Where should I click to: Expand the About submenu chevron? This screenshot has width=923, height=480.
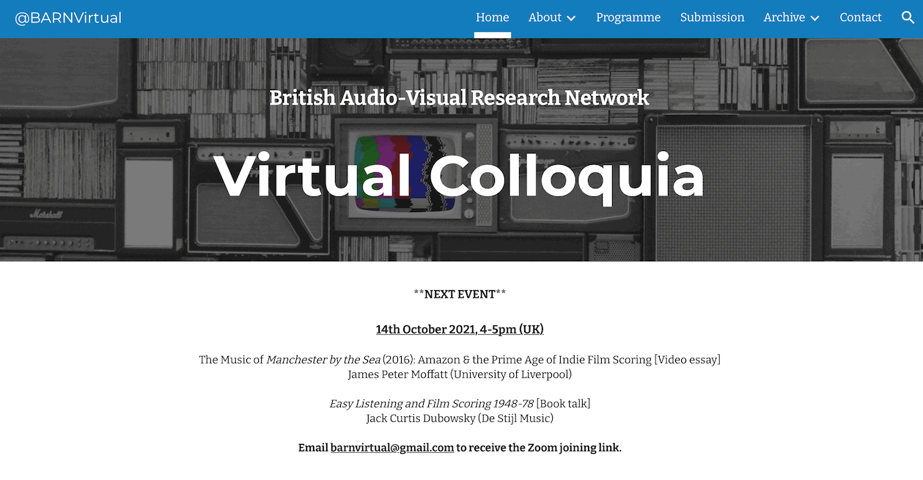(x=571, y=18)
